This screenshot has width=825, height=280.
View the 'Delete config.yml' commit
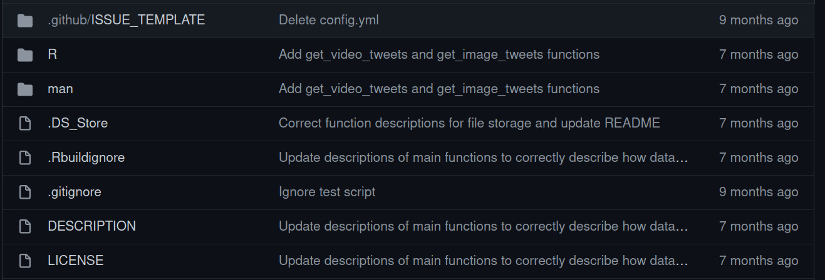click(329, 20)
